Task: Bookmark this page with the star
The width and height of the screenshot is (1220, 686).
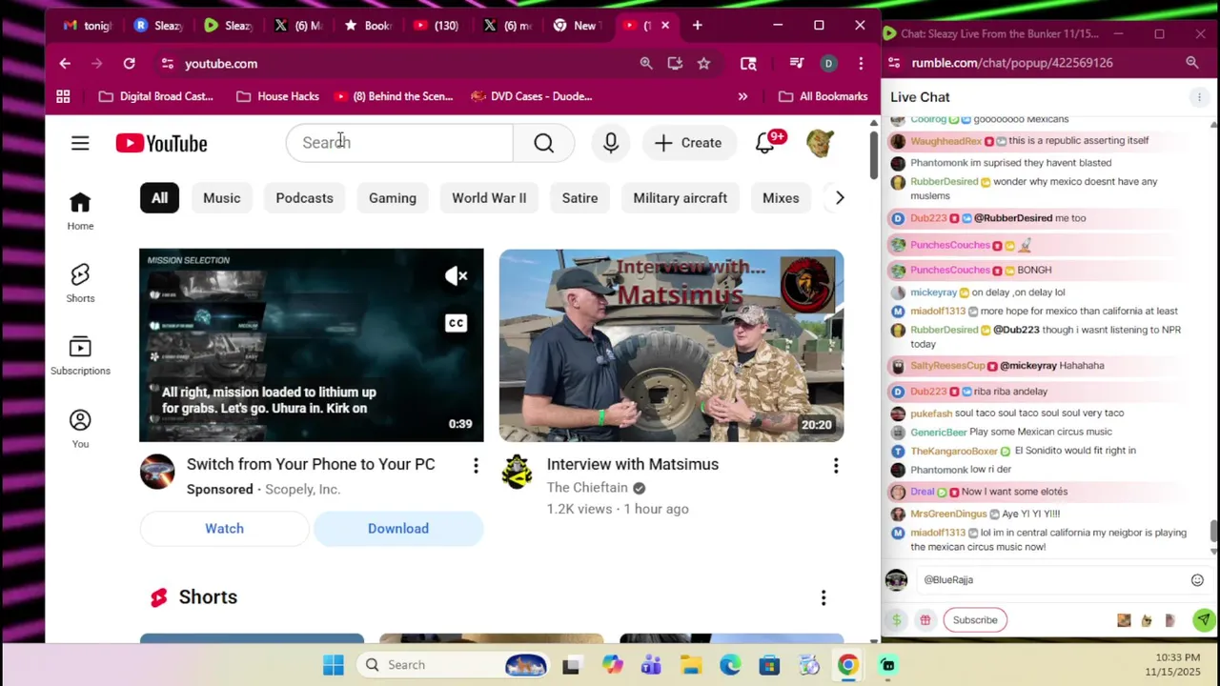Action: (x=703, y=64)
